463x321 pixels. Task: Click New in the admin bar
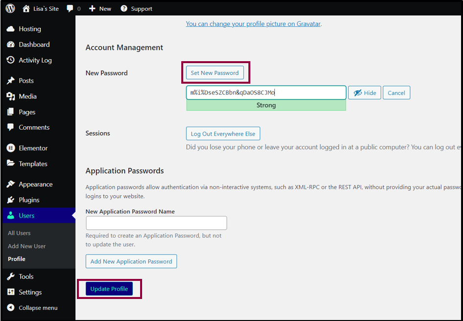105,9
